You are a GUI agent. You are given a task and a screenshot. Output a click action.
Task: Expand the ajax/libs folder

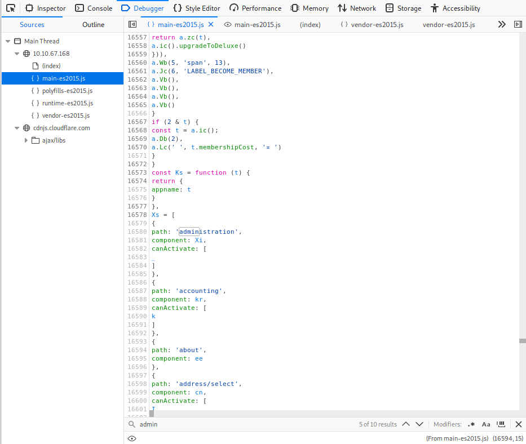pos(26,140)
